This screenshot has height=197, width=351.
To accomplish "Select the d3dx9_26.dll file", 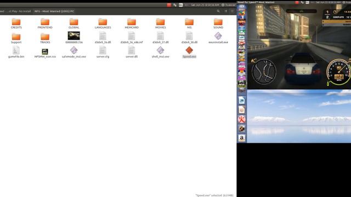I will tap(103, 38).
